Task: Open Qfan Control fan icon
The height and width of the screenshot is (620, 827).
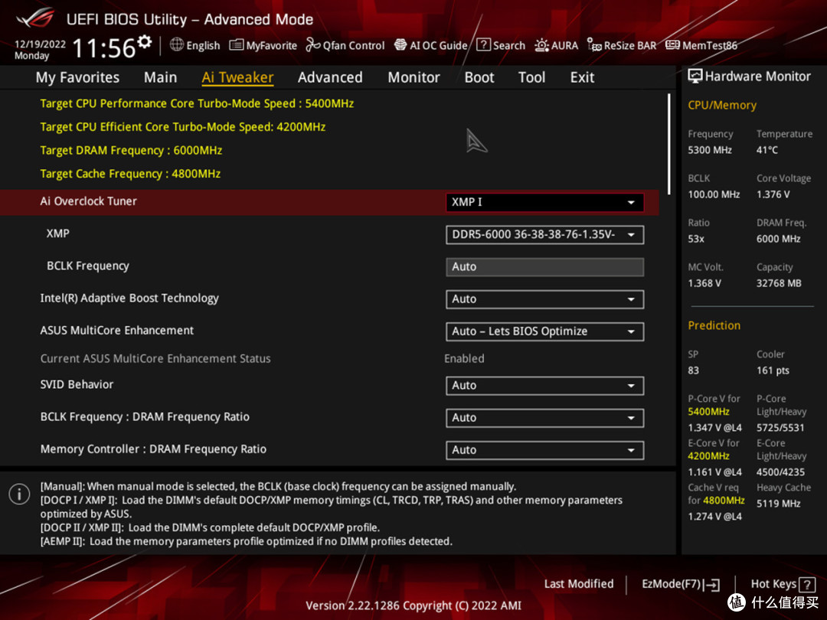Action: (312, 45)
